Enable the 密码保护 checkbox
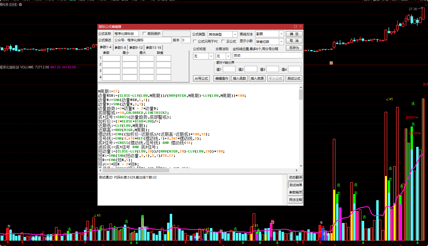The image size is (428, 246). pos(144,33)
